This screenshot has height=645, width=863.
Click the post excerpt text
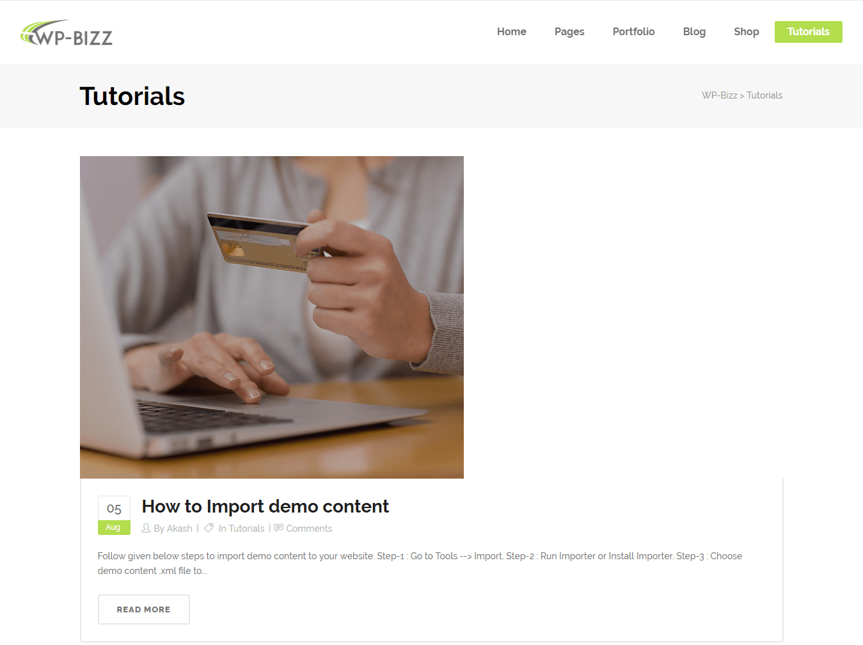[x=420, y=563]
